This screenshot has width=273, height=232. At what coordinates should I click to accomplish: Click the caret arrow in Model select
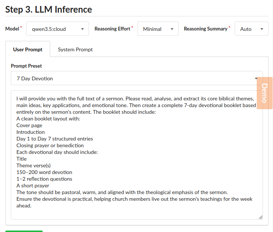click(x=82, y=29)
